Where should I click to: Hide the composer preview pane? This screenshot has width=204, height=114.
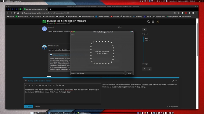(x=173, y=106)
